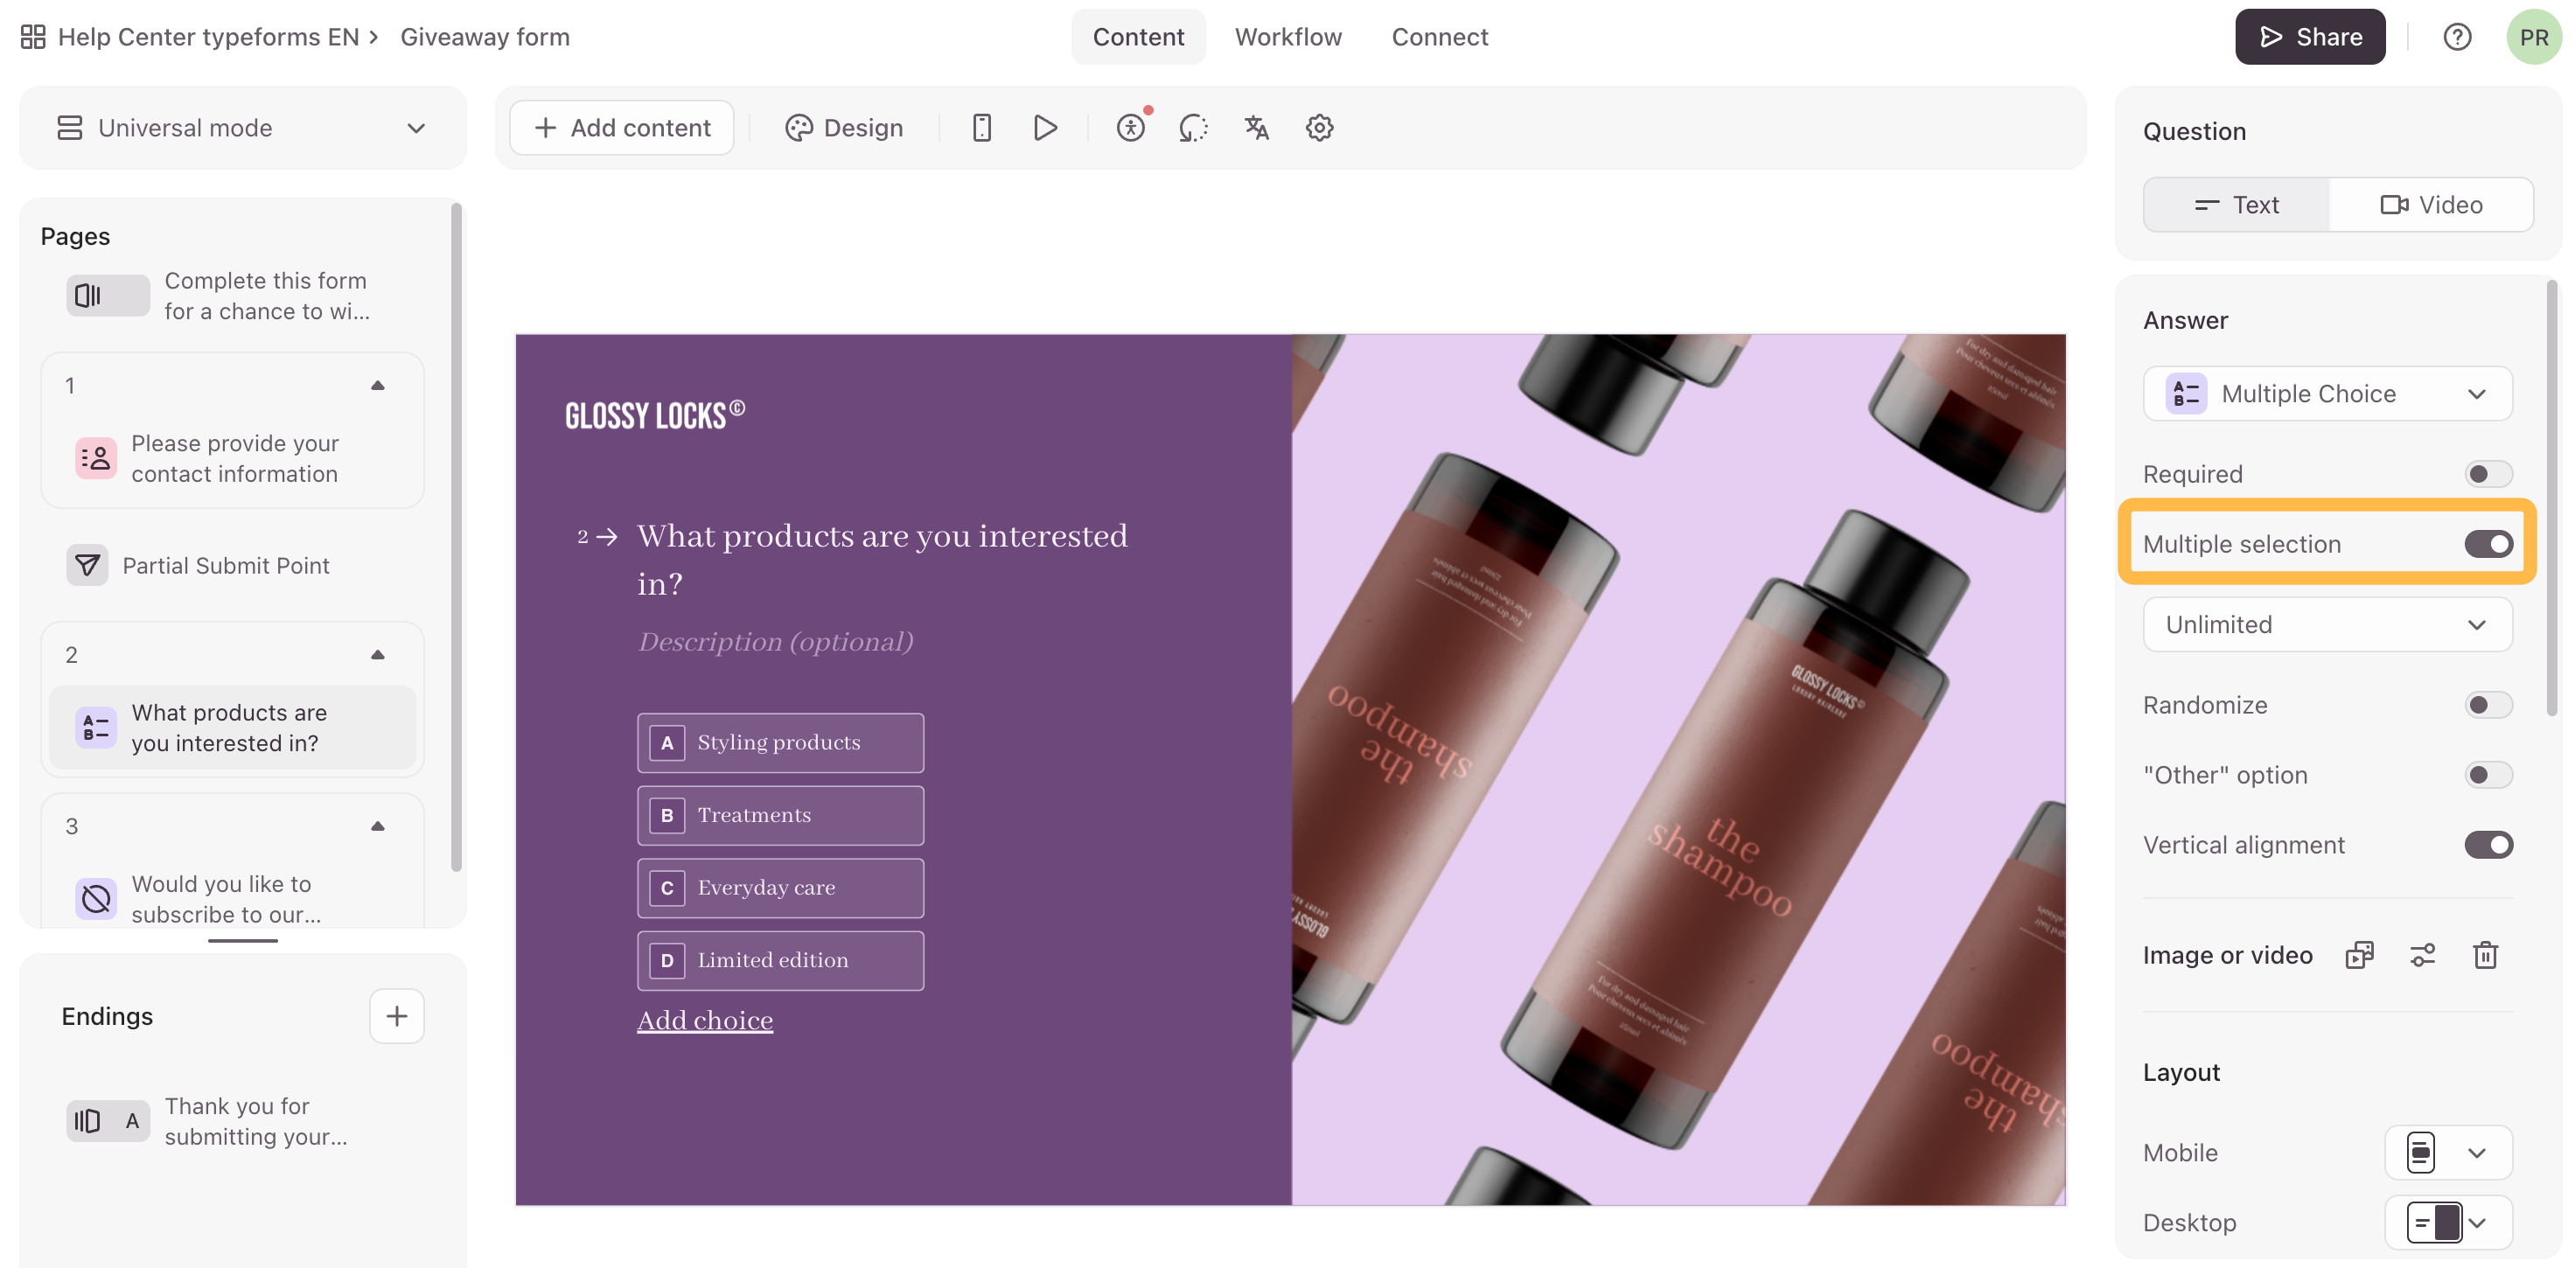Screen dimensions: 2575x1268
Task: Click the mobile preview phone icon
Action: (x=980, y=128)
